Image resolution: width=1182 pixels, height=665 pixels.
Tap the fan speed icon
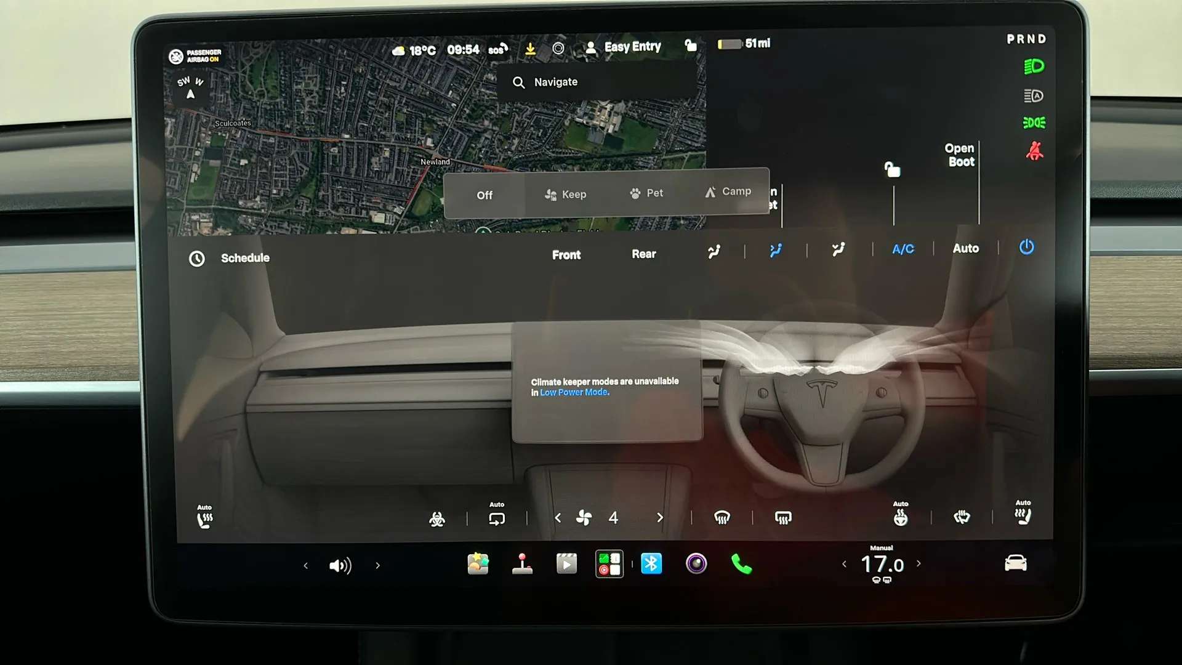point(584,518)
